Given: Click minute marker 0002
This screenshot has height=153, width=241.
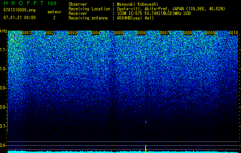Looking at the screenshot, I should (49, 33).
